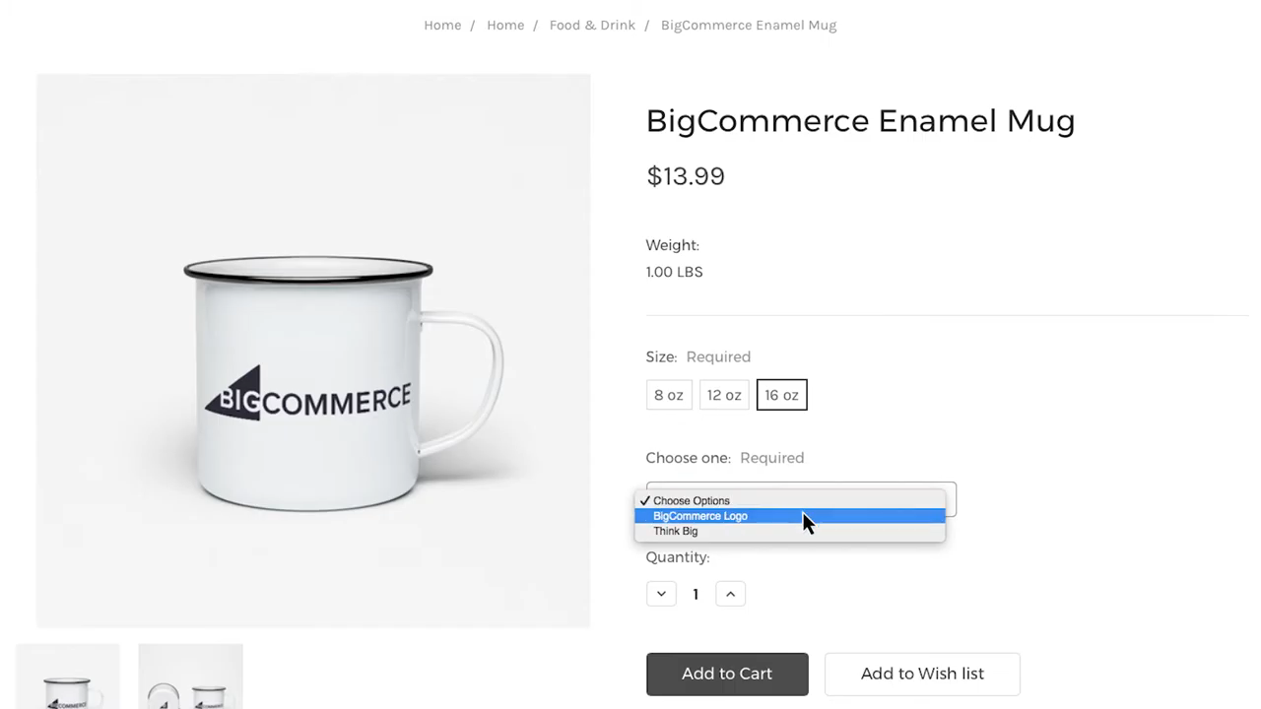
Task: Pick BigCommerce Logo from the dropdown list
Action: pos(700,516)
